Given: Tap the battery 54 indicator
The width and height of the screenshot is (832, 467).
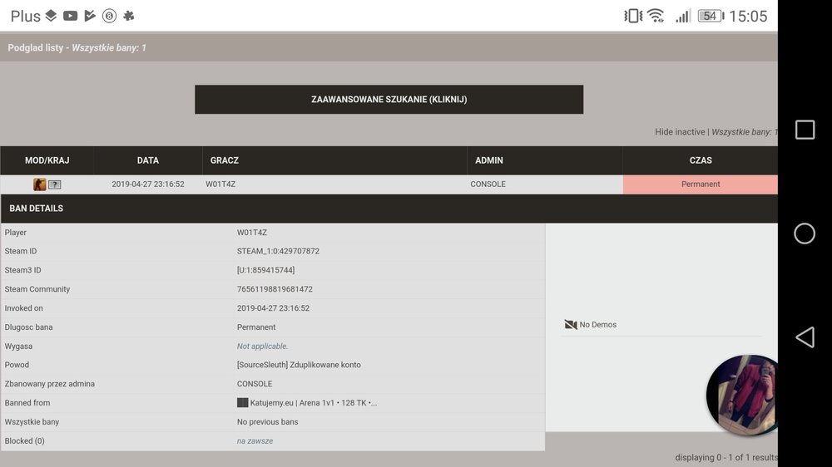Looking at the screenshot, I should (x=711, y=16).
